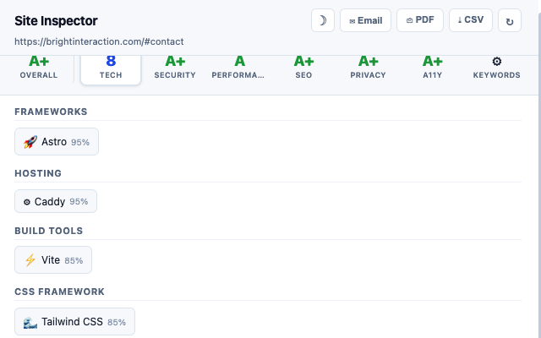Toggle dark mode with the moon icon
Screen dimensions: 541x338
coord(323,20)
